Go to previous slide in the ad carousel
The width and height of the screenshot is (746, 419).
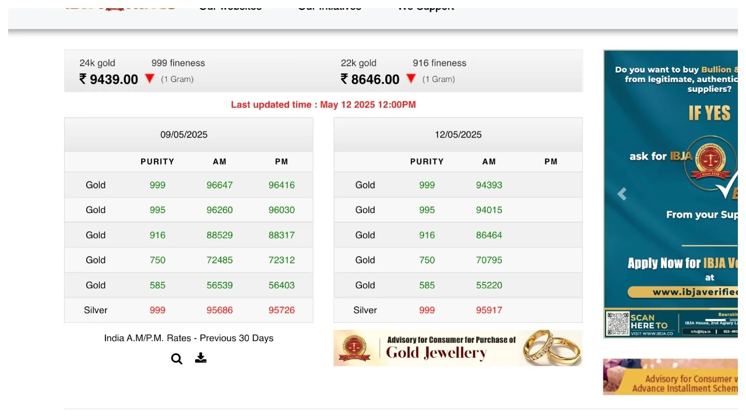pyautogui.click(x=622, y=194)
